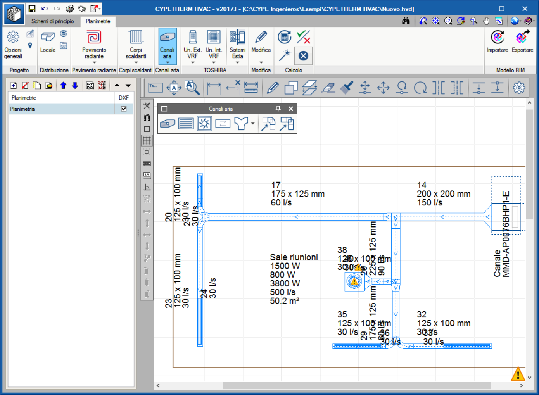
Task: Click the rotate icon in drawing toolbar
Action: coord(420,88)
